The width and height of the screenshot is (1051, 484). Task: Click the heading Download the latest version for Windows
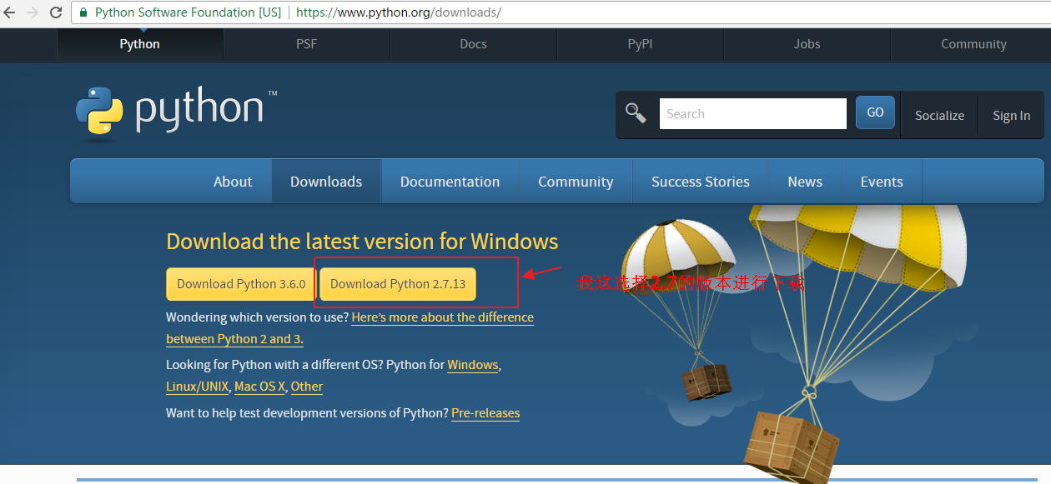point(362,242)
